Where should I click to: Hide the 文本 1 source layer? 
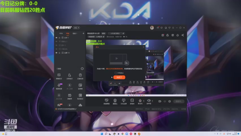click(x=56, y=37)
